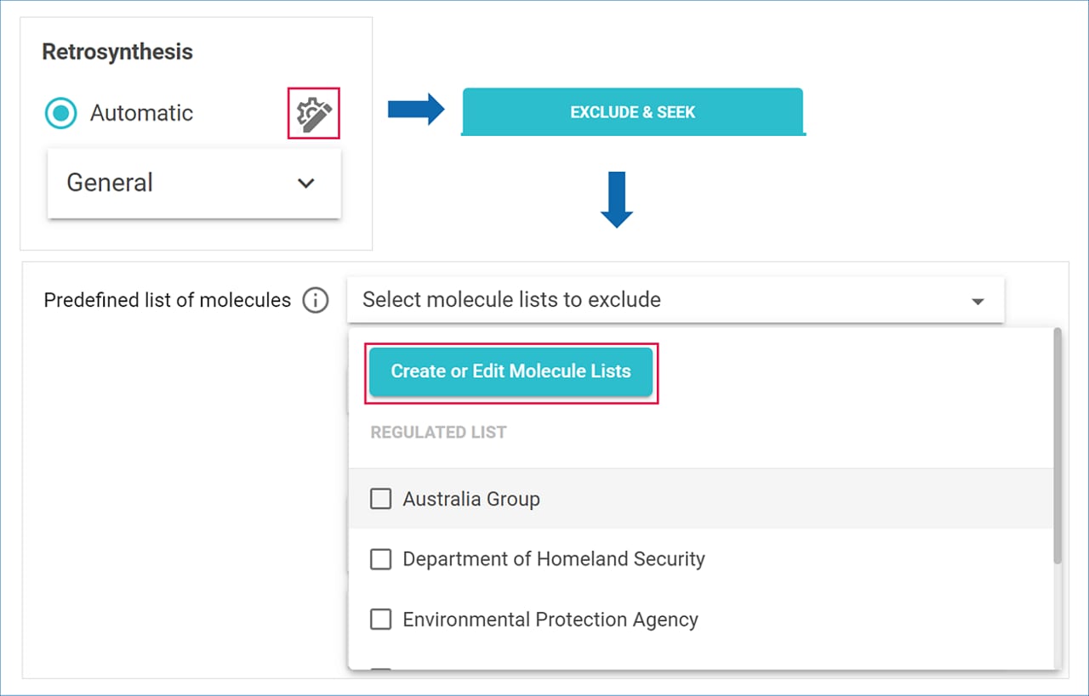Image resolution: width=1089 pixels, height=696 pixels.
Task: Collapse the molecule lists dropdown arrow
Action: (x=978, y=301)
